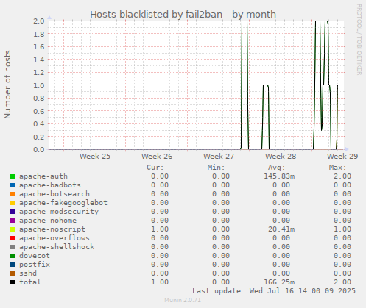
Task: Click apache-noscript max value 1.00
Action: [342, 229]
